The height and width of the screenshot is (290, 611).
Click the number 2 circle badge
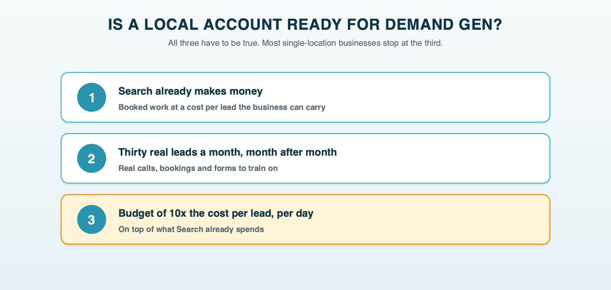[92, 158]
